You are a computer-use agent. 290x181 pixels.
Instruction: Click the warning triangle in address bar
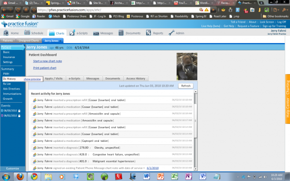click(206, 10)
